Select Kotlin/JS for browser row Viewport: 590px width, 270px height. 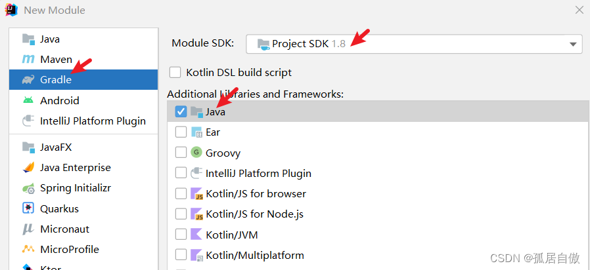coord(378,194)
